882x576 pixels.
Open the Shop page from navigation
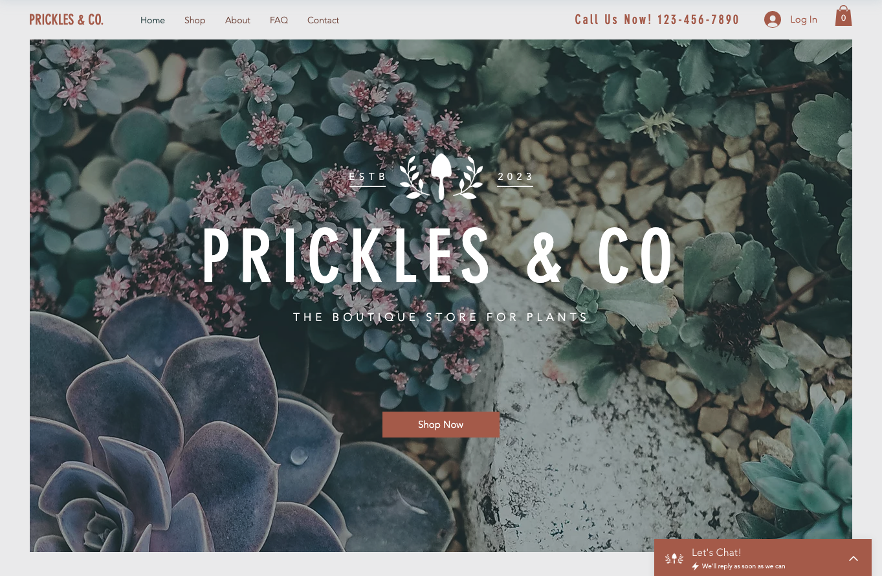pyautogui.click(x=195, y=20)
